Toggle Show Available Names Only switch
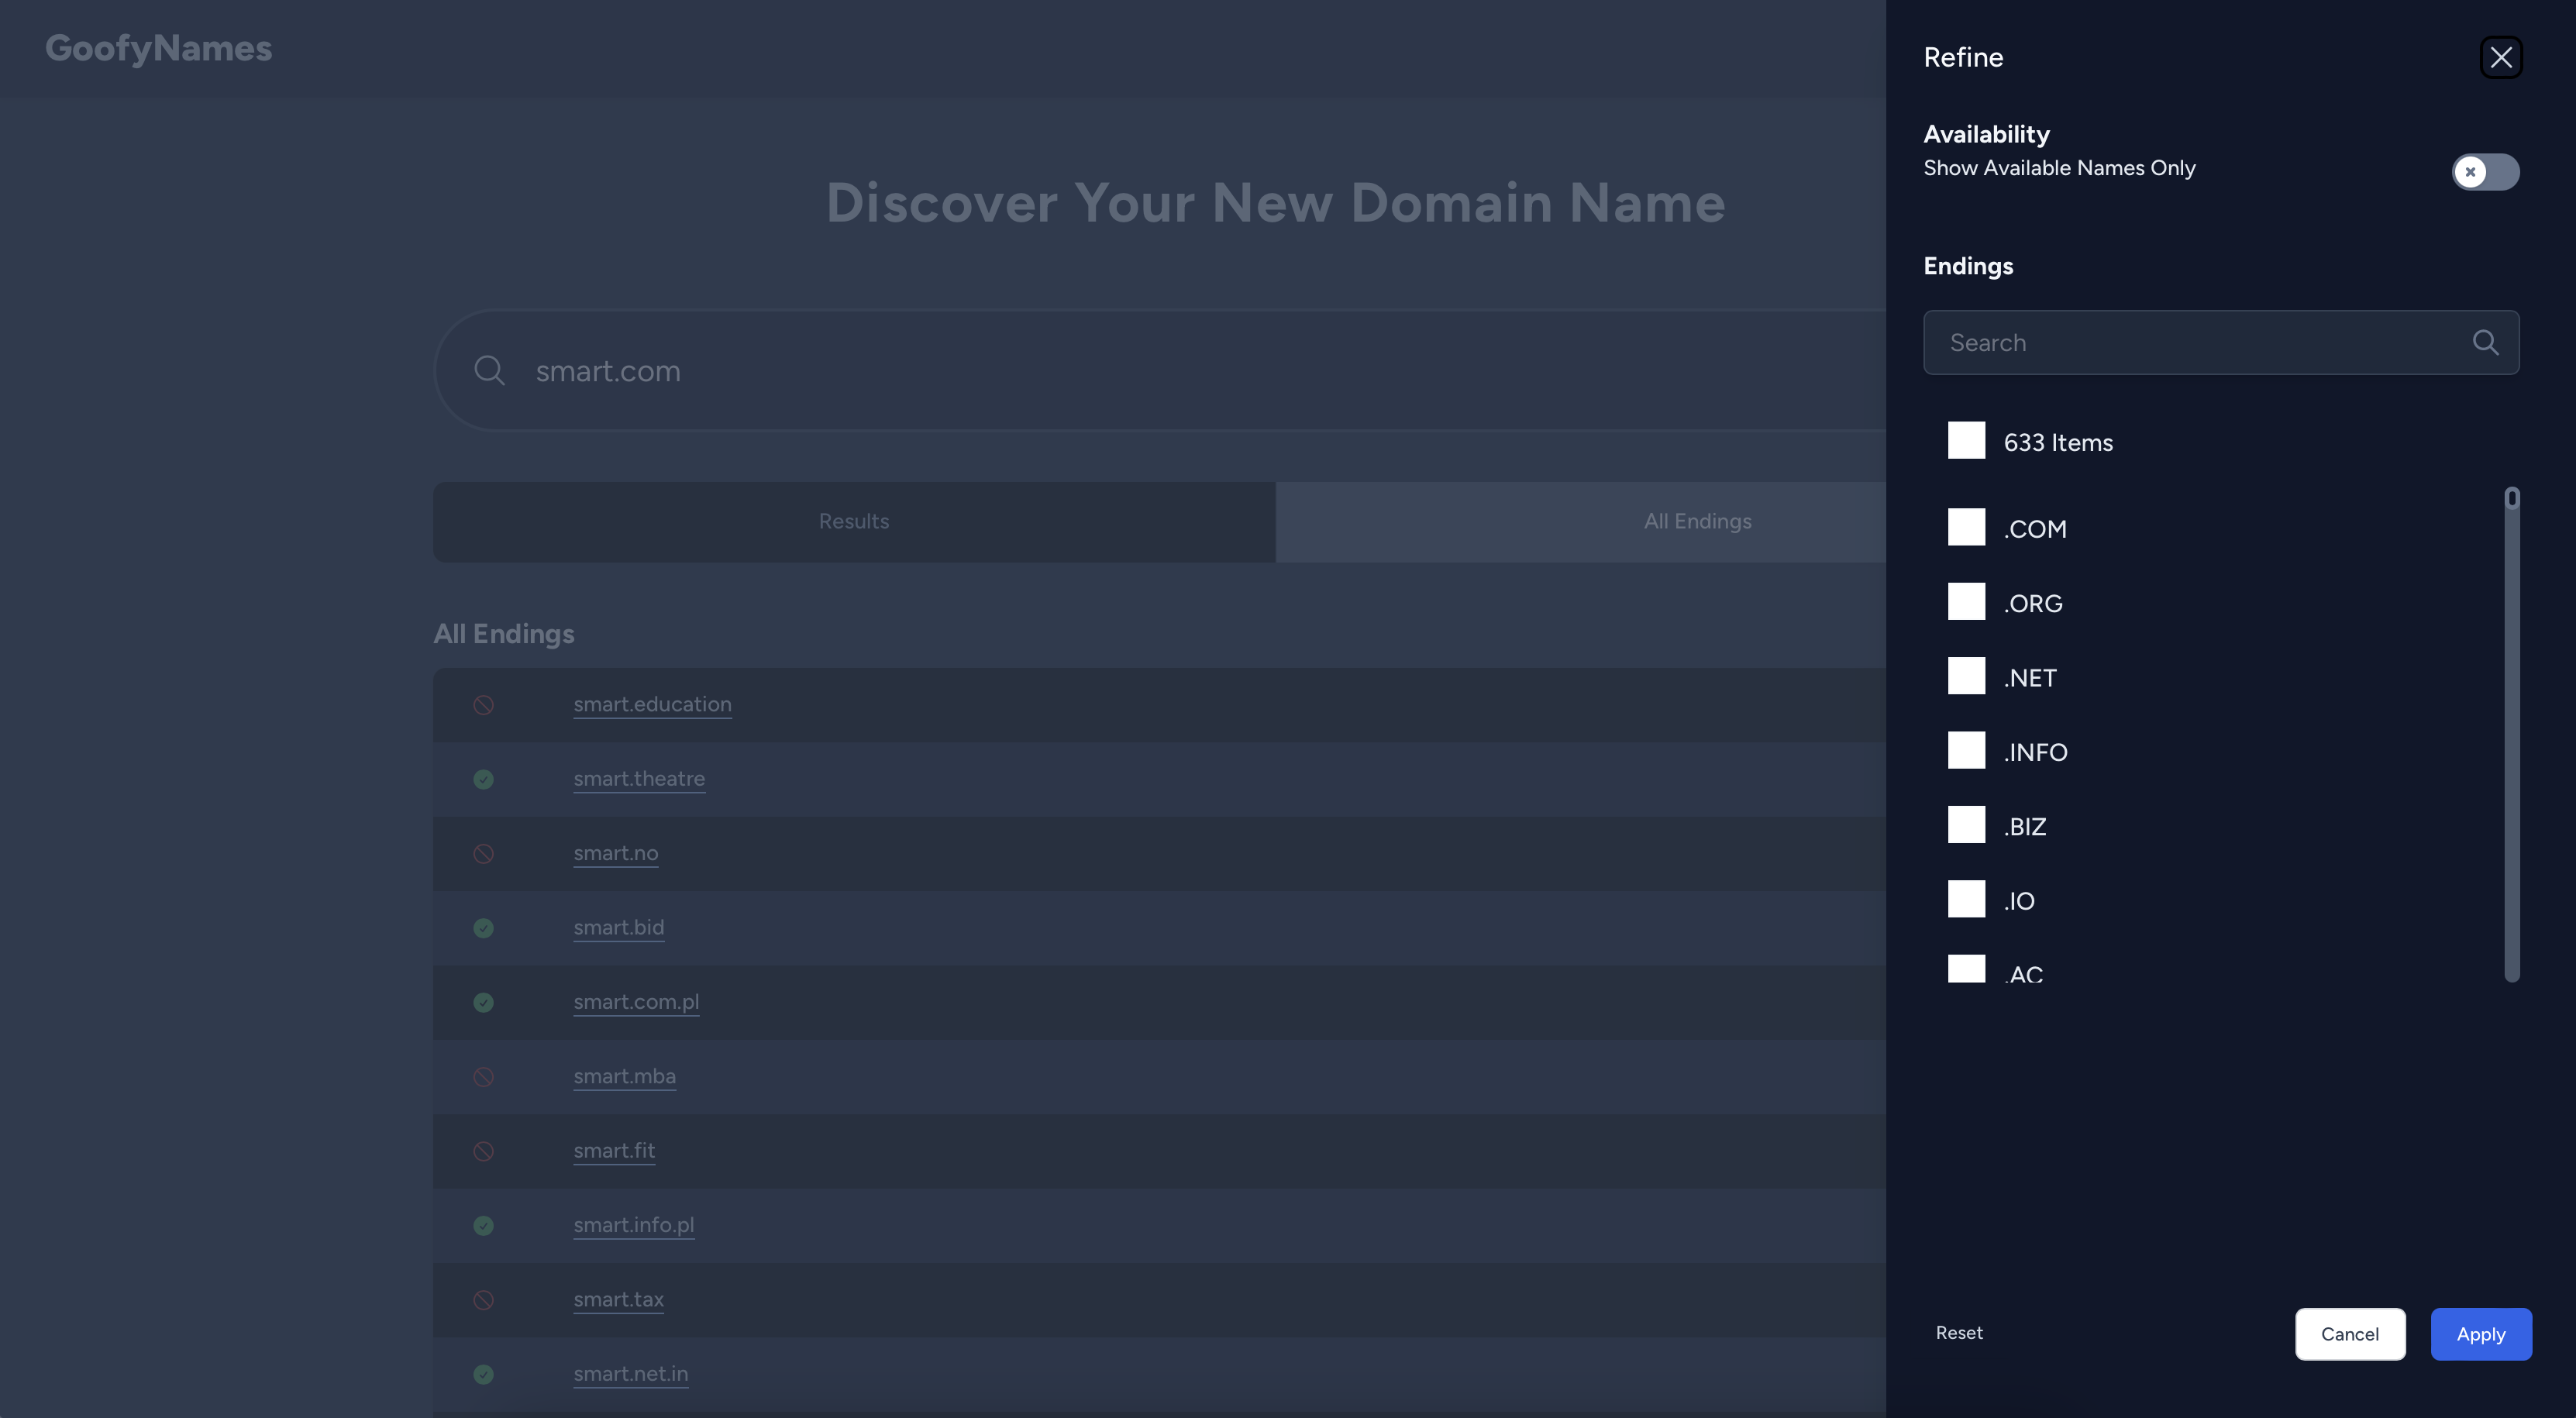2576x1418 pixels. [2485, 171]
